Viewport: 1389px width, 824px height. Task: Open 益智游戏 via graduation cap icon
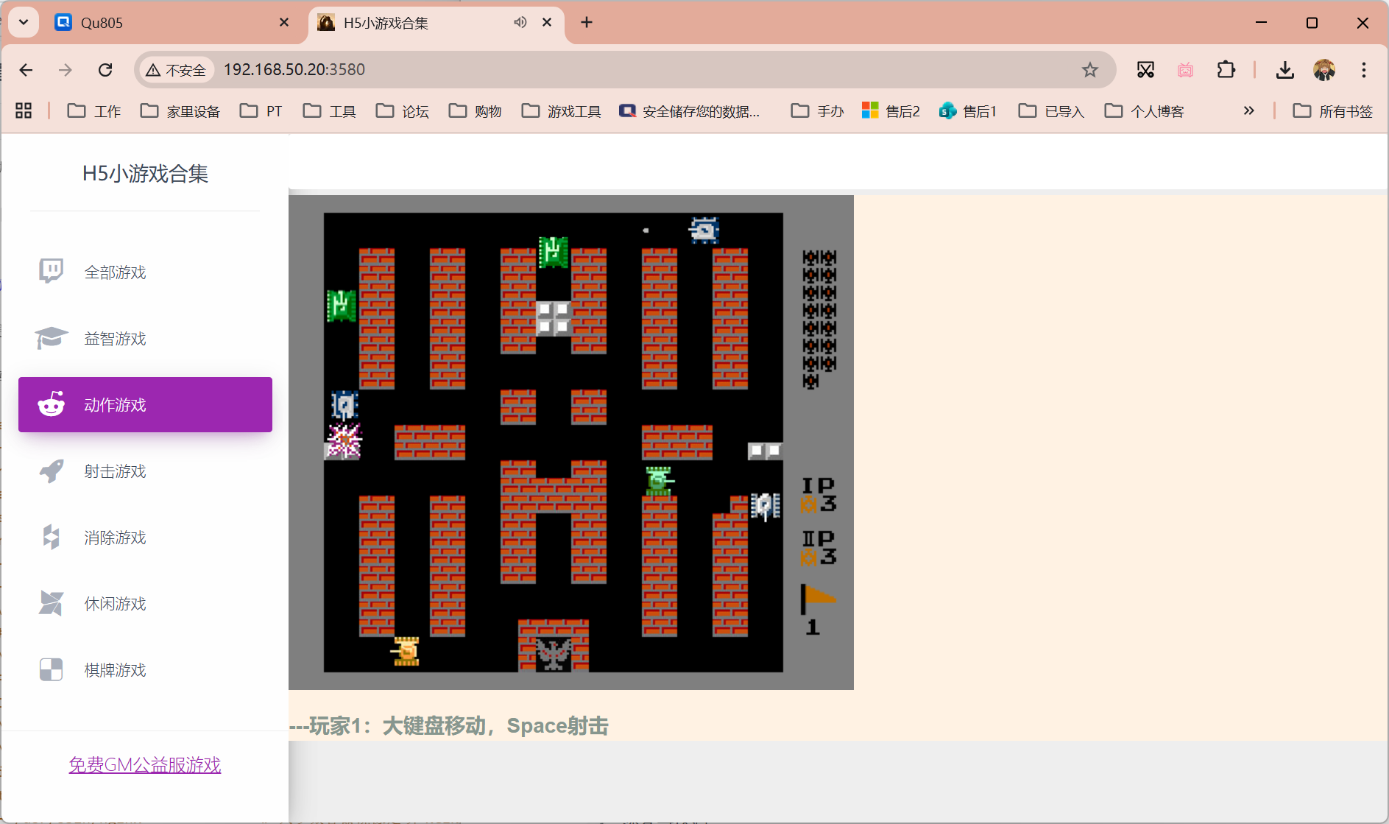pos(50,338)
